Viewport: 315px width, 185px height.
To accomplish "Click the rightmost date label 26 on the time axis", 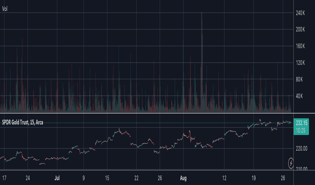I will click(283, 178).
